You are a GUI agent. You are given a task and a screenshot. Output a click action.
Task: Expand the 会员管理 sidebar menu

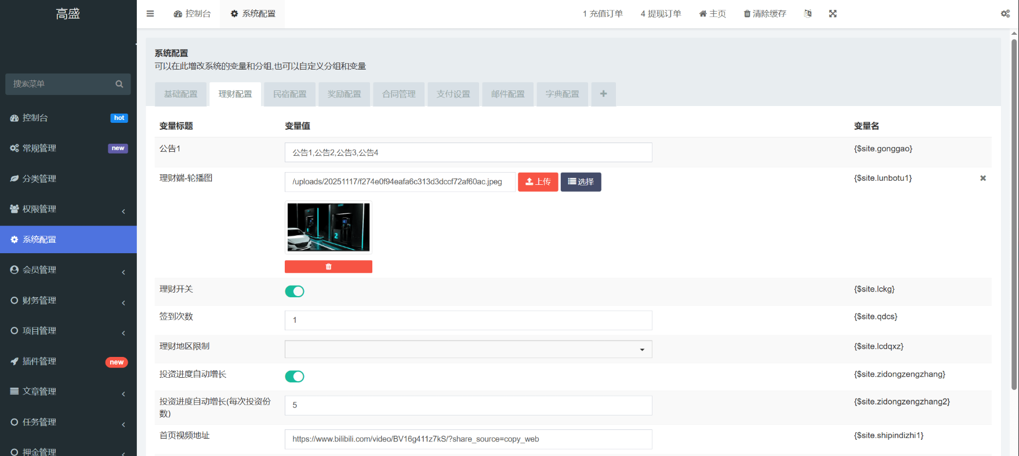[68, 270]
